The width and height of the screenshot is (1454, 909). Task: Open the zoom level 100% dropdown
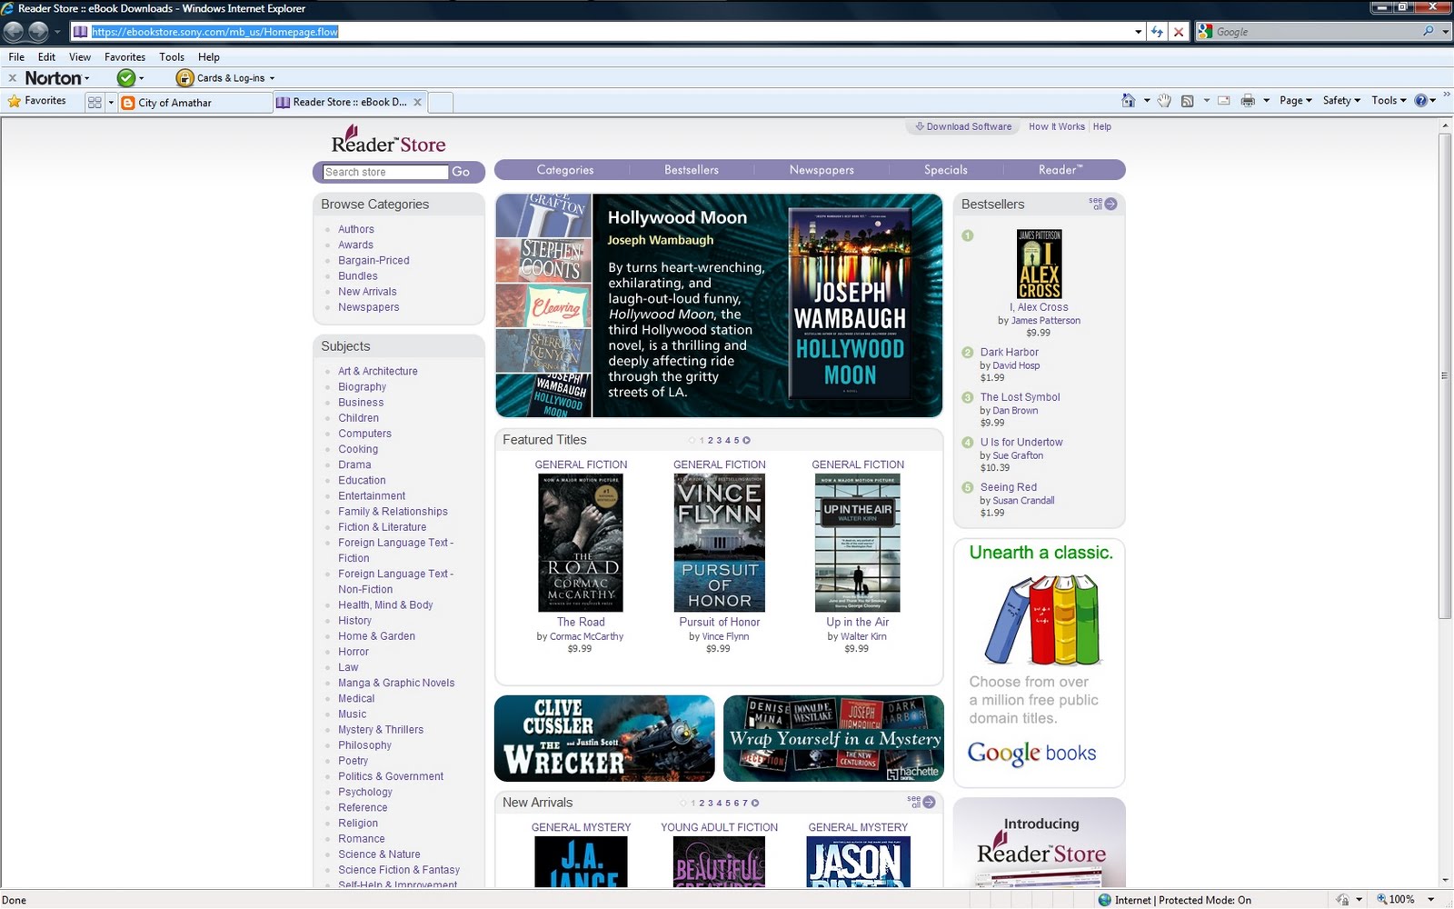coord(1430,900)
